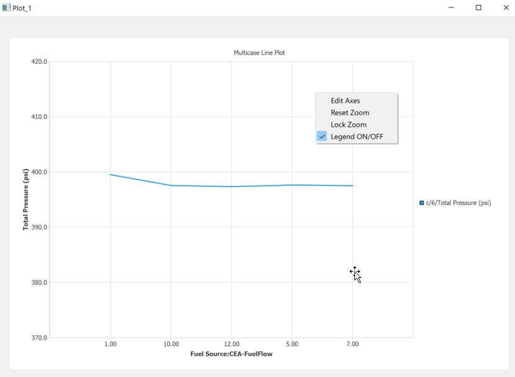Click the line's starting point at 1.00
The image size is (515, 377).
click(110, 175)
